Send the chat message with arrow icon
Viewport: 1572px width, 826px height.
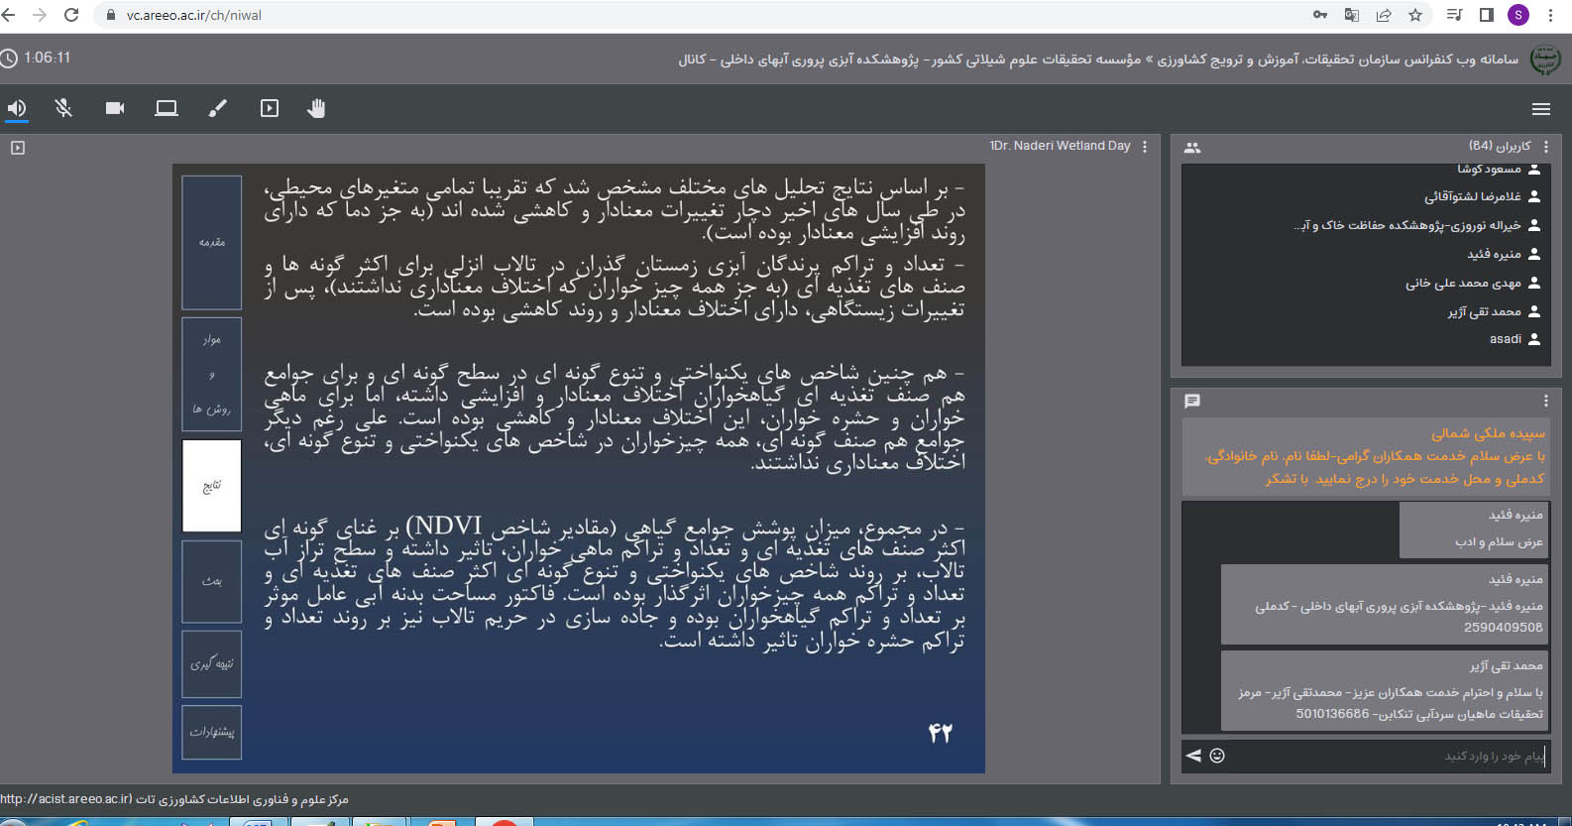(1193, 756)
